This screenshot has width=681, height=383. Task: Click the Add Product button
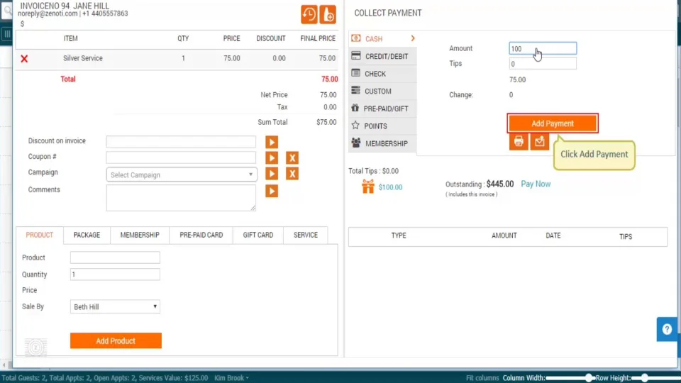pos(116,341)
